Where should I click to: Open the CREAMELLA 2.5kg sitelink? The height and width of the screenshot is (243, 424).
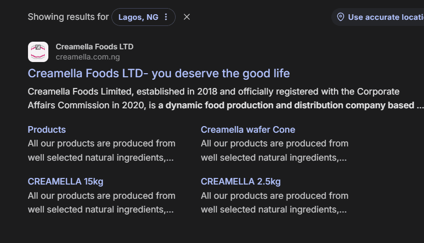241,181
